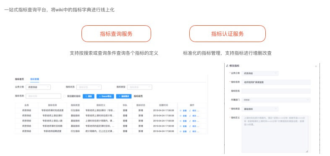Switch to the 指标首页 tab
Screen dimensions: 330x156
coord(19,79)
